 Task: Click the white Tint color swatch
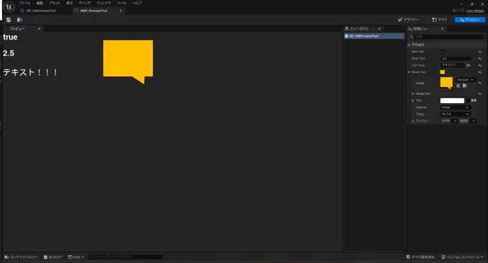452,101
